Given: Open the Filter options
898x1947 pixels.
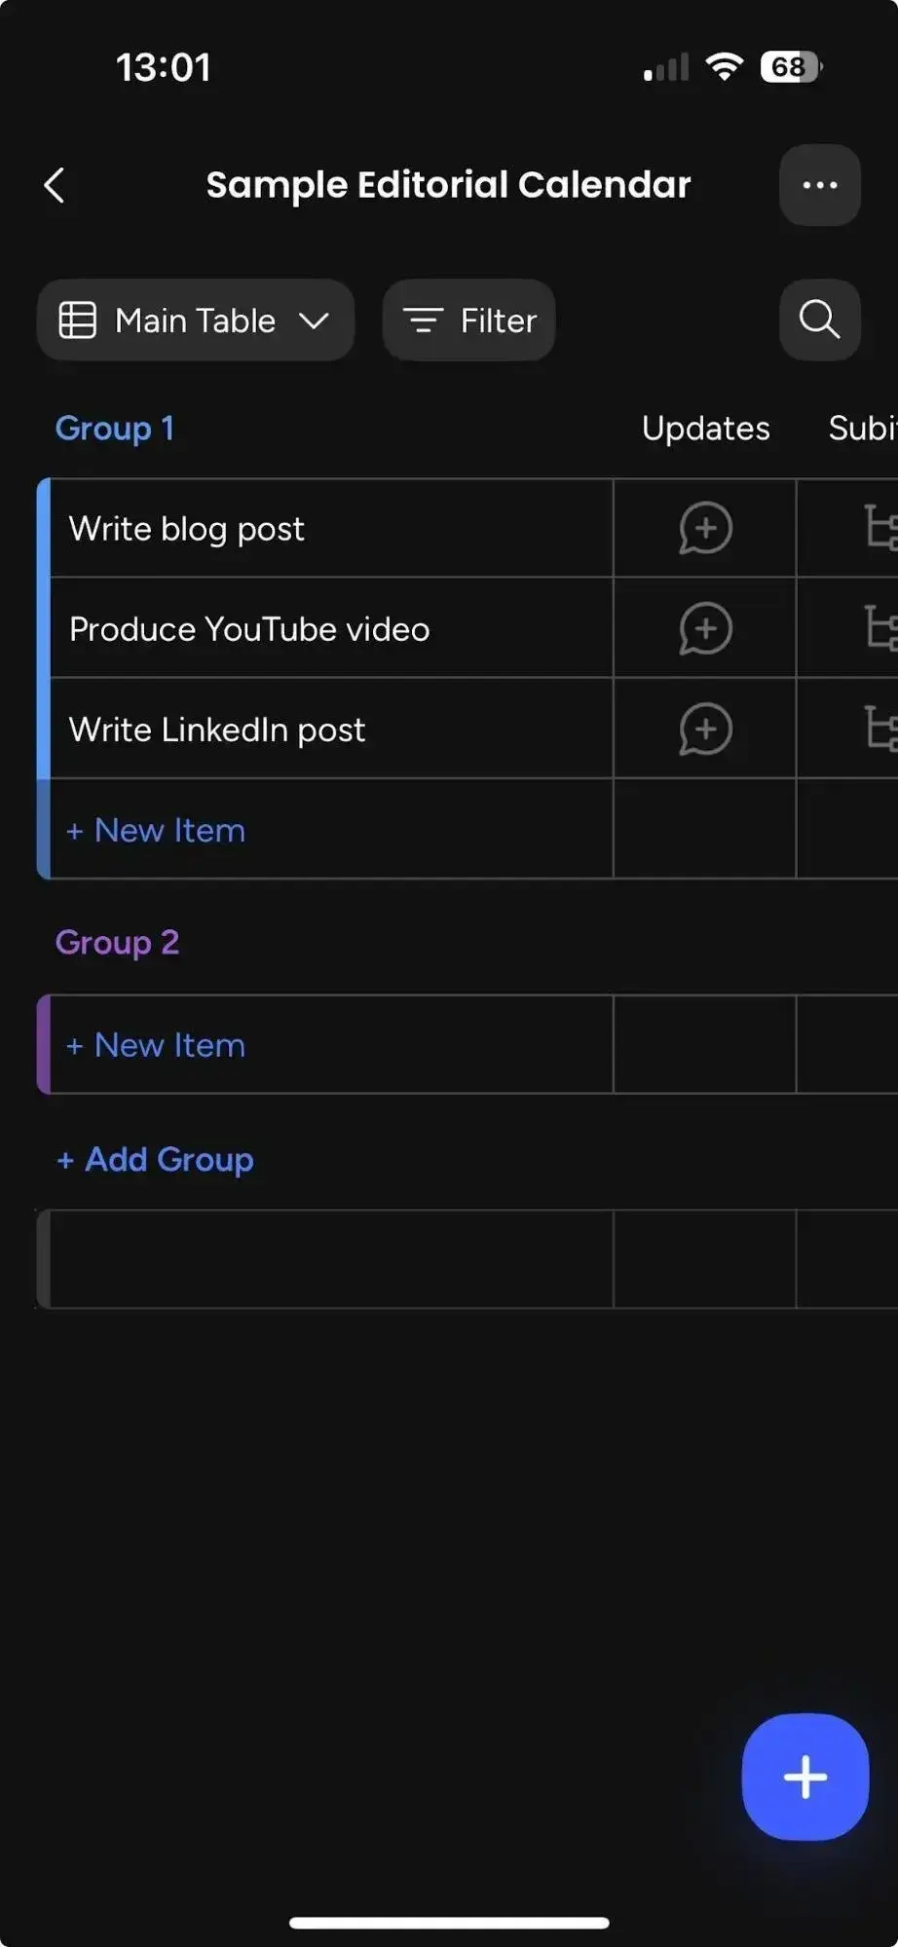Looking at the screenshot, I should coord(468,320).
